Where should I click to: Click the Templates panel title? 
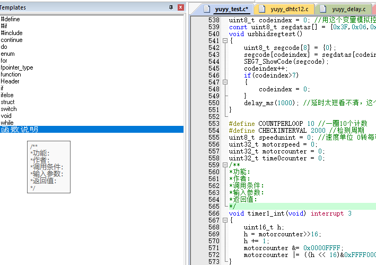point(13,7)
